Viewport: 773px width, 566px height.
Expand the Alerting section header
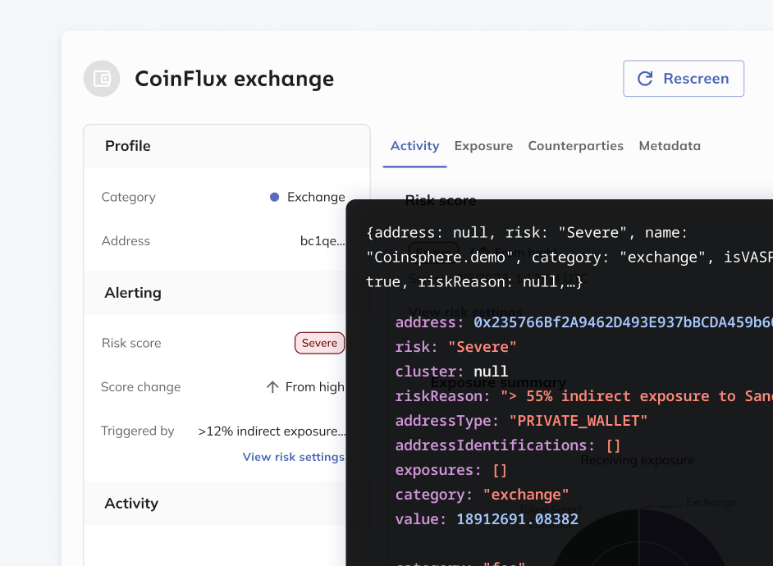pos(133,293)
